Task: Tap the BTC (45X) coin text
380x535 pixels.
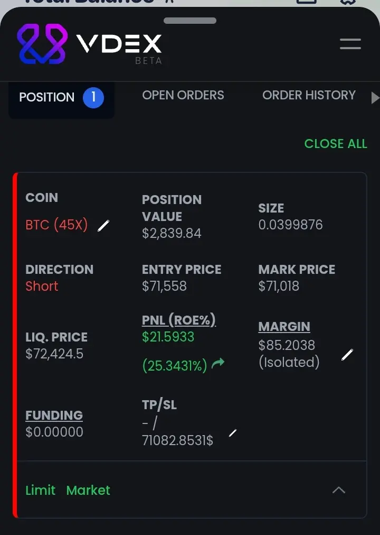Action: [x=57, y=225]
